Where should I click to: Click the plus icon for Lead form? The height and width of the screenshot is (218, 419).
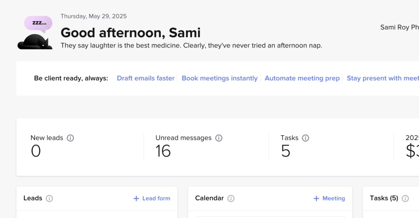pyautogui.click(x=136, y=198)
